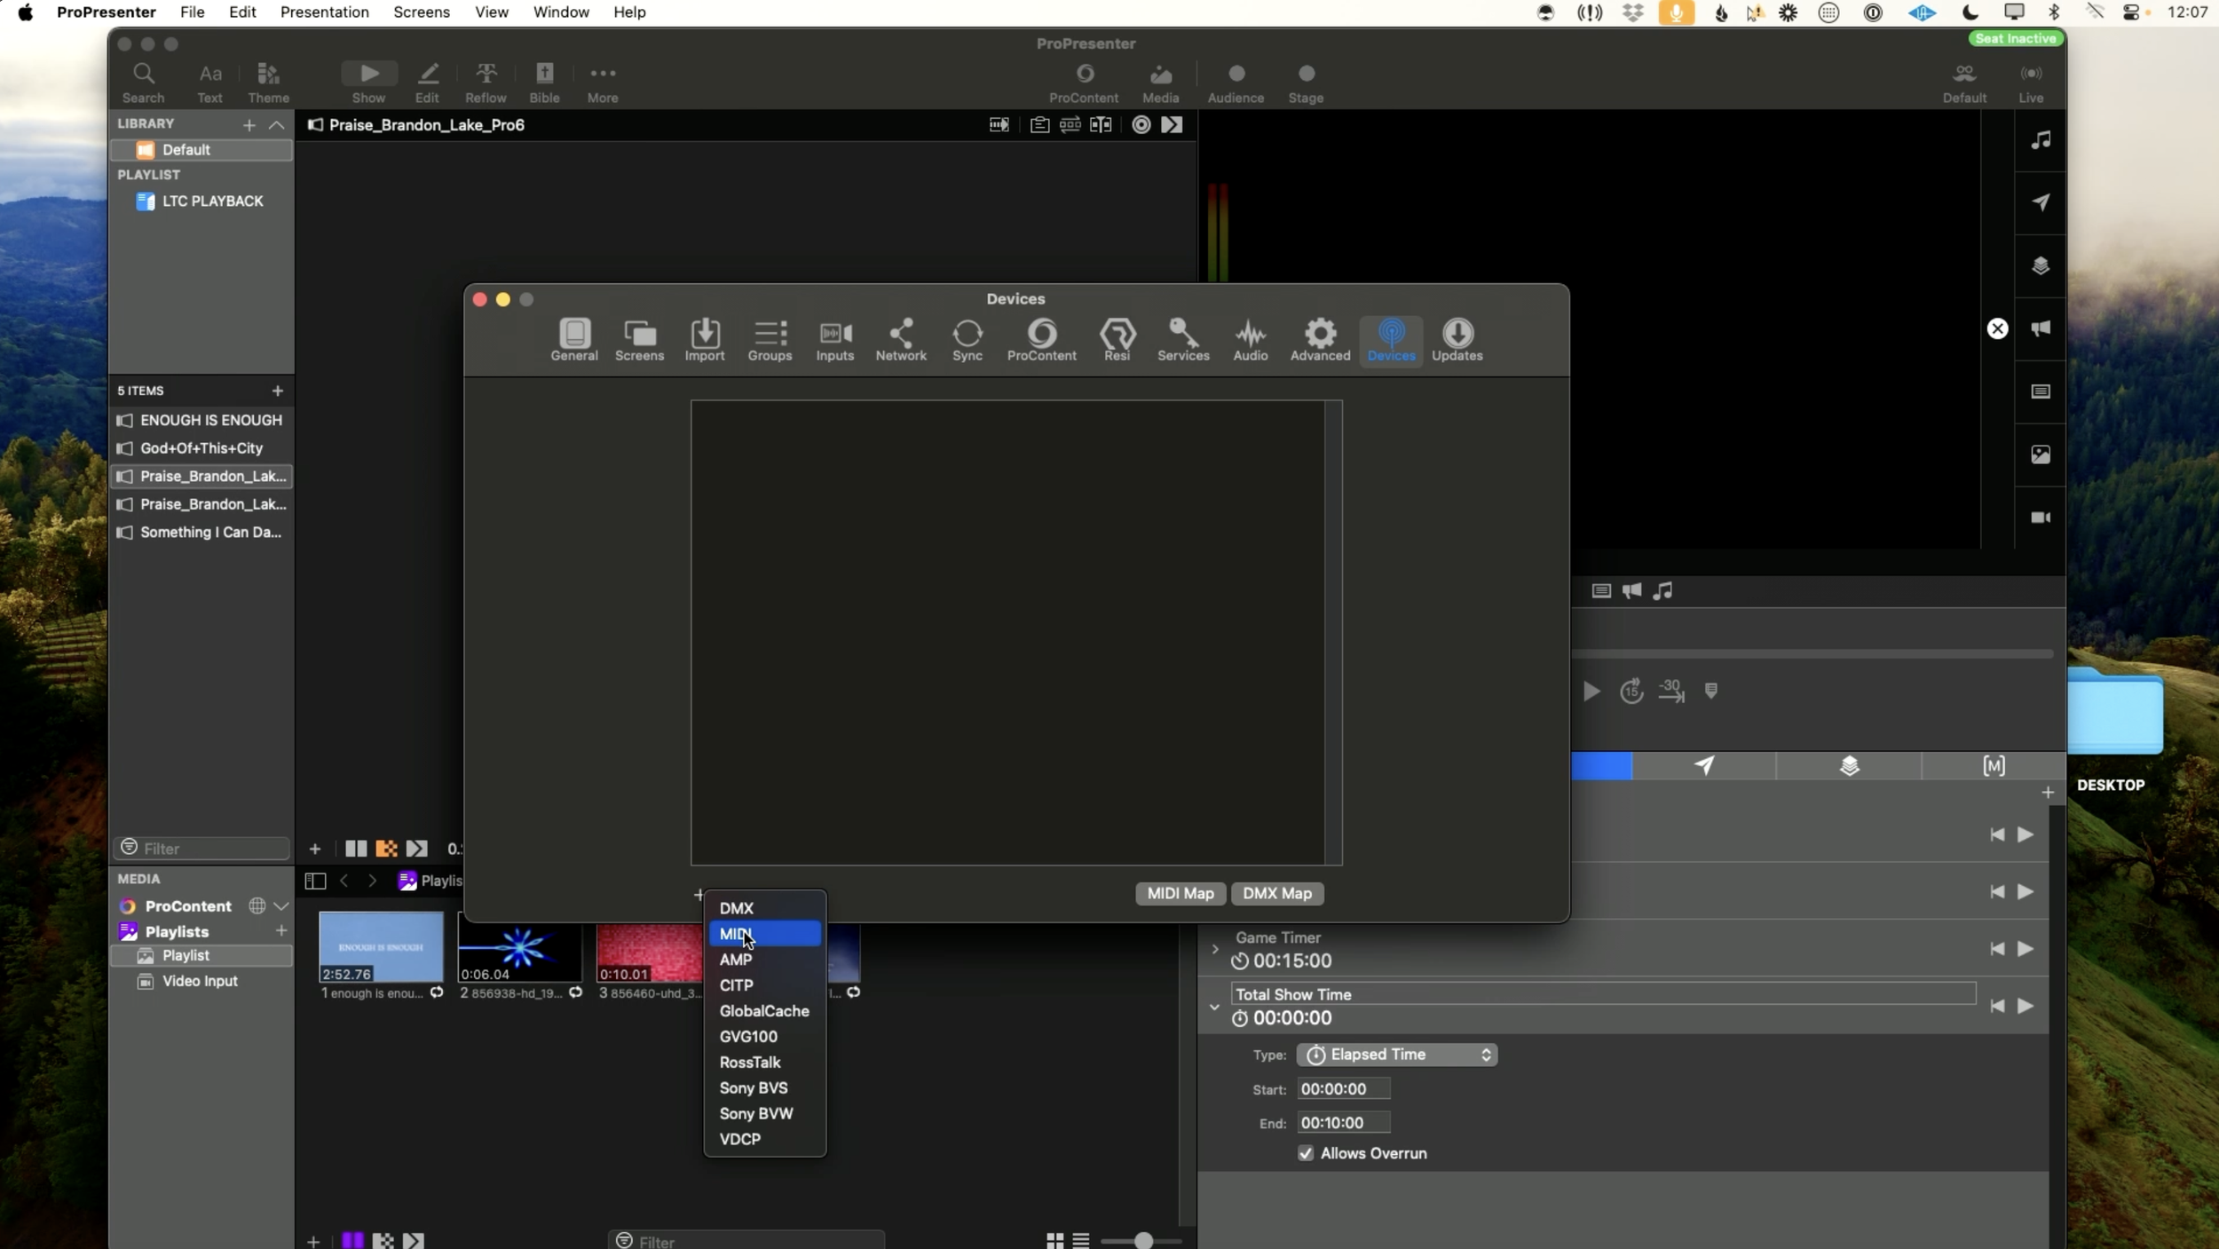The height and width of the screenshot is (1249, 2219).
Task: Toggle the Audience screen output
Action: (1236, 75)
